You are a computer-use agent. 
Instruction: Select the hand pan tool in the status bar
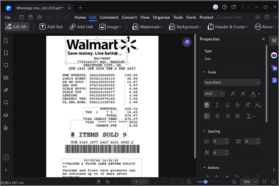pyautogui.click(x=99, y=182)
